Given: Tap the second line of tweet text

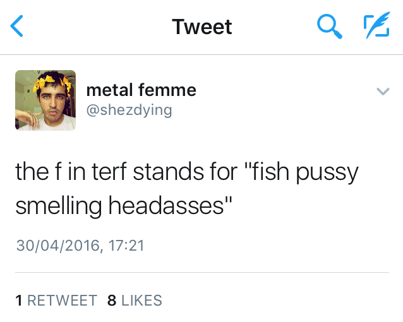Looking at the screenshot, I should 124,206.
